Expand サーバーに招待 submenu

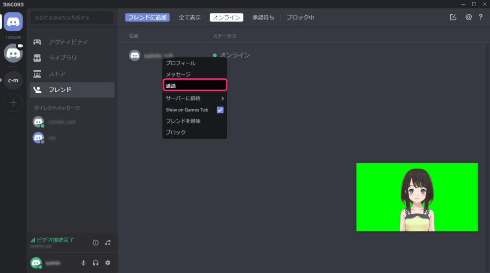[x=194, y=98]
